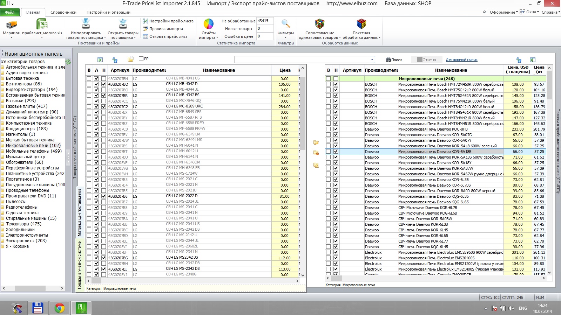This screenshot has height=315, width=561.
Task: Expand the прайслист_москва.xls dropdown arrow
Action: (42, 37)
